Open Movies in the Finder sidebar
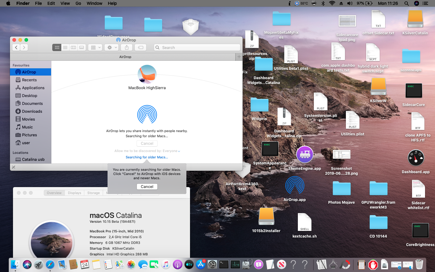 (31, 119)
